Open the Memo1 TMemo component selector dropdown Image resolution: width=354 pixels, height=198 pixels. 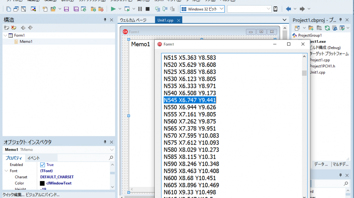[x=112, y=150]
